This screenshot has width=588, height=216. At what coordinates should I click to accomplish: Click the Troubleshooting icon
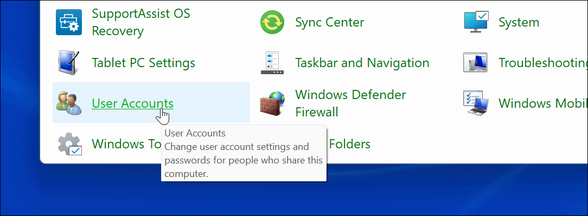click(x=476, y=62)
